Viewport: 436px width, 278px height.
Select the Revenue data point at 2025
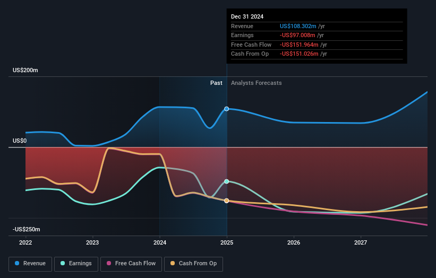(x=227, y=109)
